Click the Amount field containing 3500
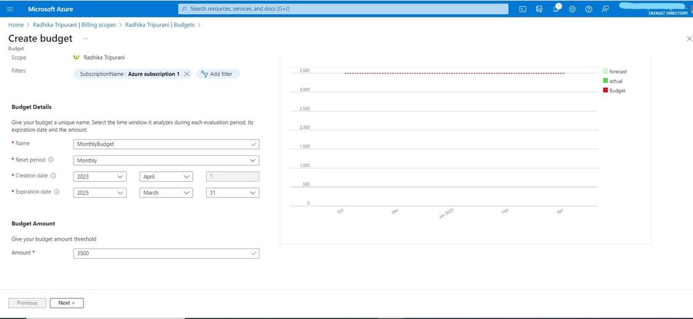Screen dimensions: 693x319 [x=166, y=253]
